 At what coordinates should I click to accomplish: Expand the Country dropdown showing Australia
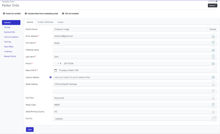point(134,119)
